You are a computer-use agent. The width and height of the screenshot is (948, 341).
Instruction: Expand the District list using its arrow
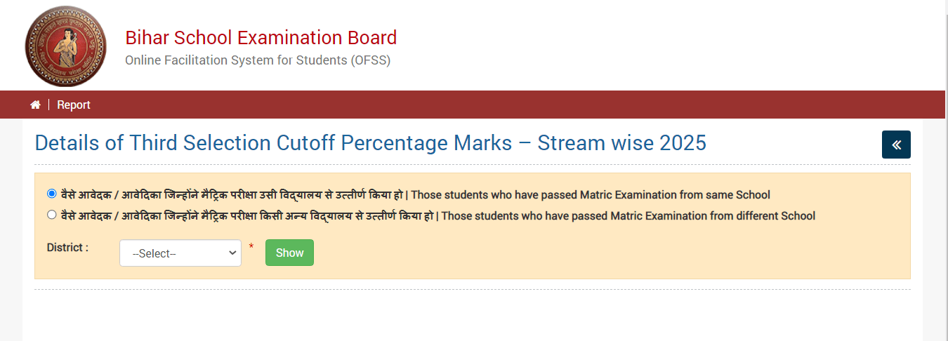pos(233,253)
